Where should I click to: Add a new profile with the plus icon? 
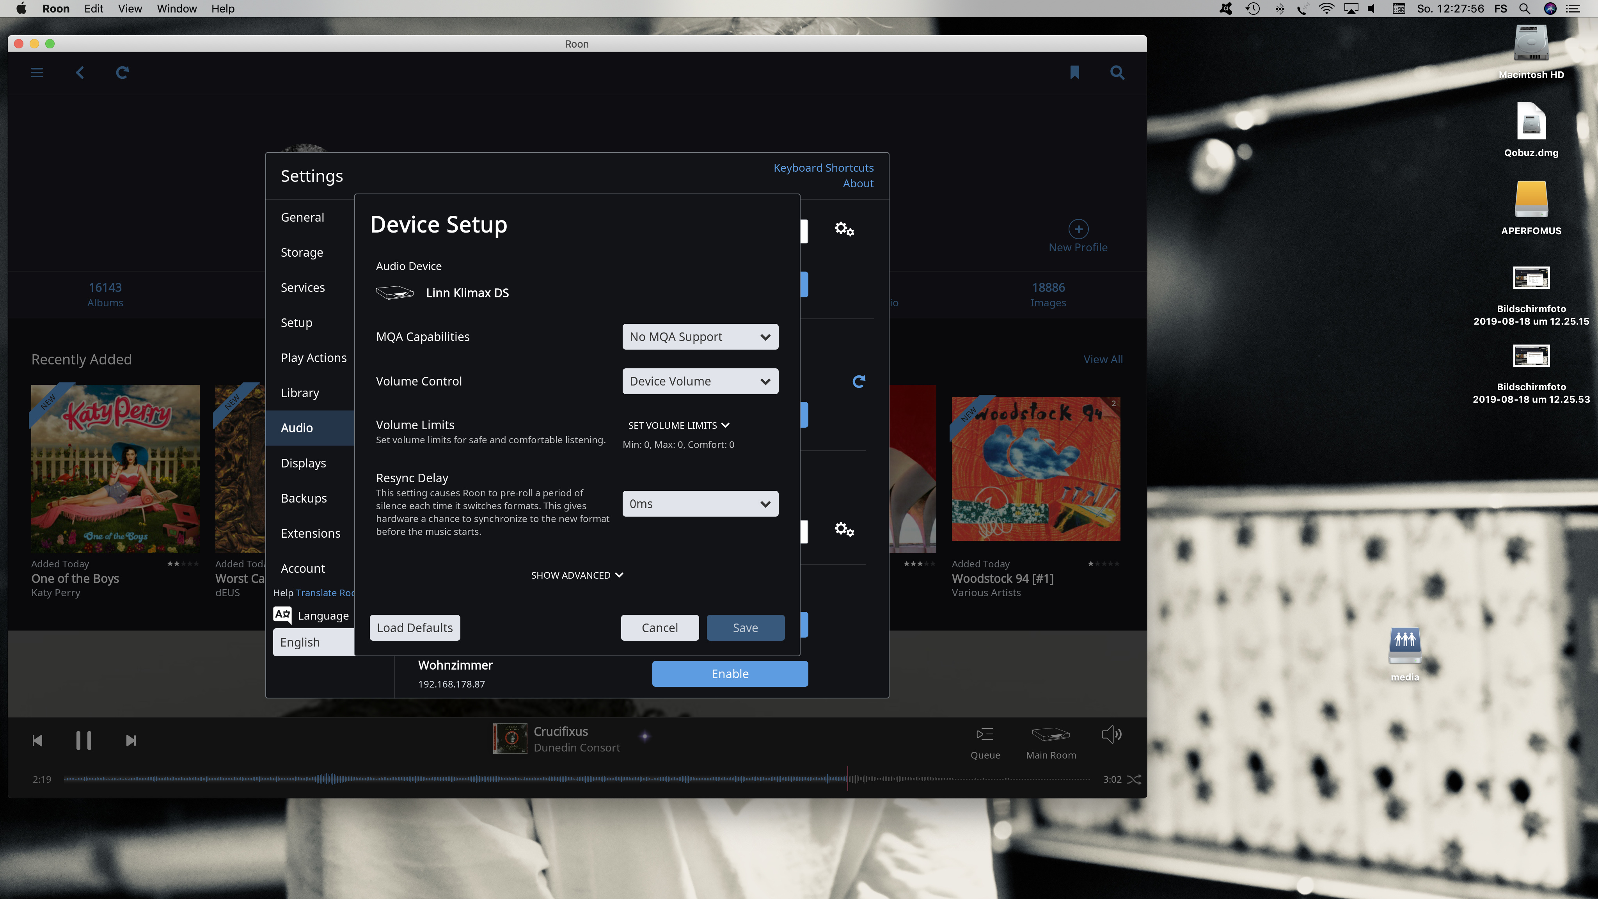pyautogui.click(x=1078, y=229)
